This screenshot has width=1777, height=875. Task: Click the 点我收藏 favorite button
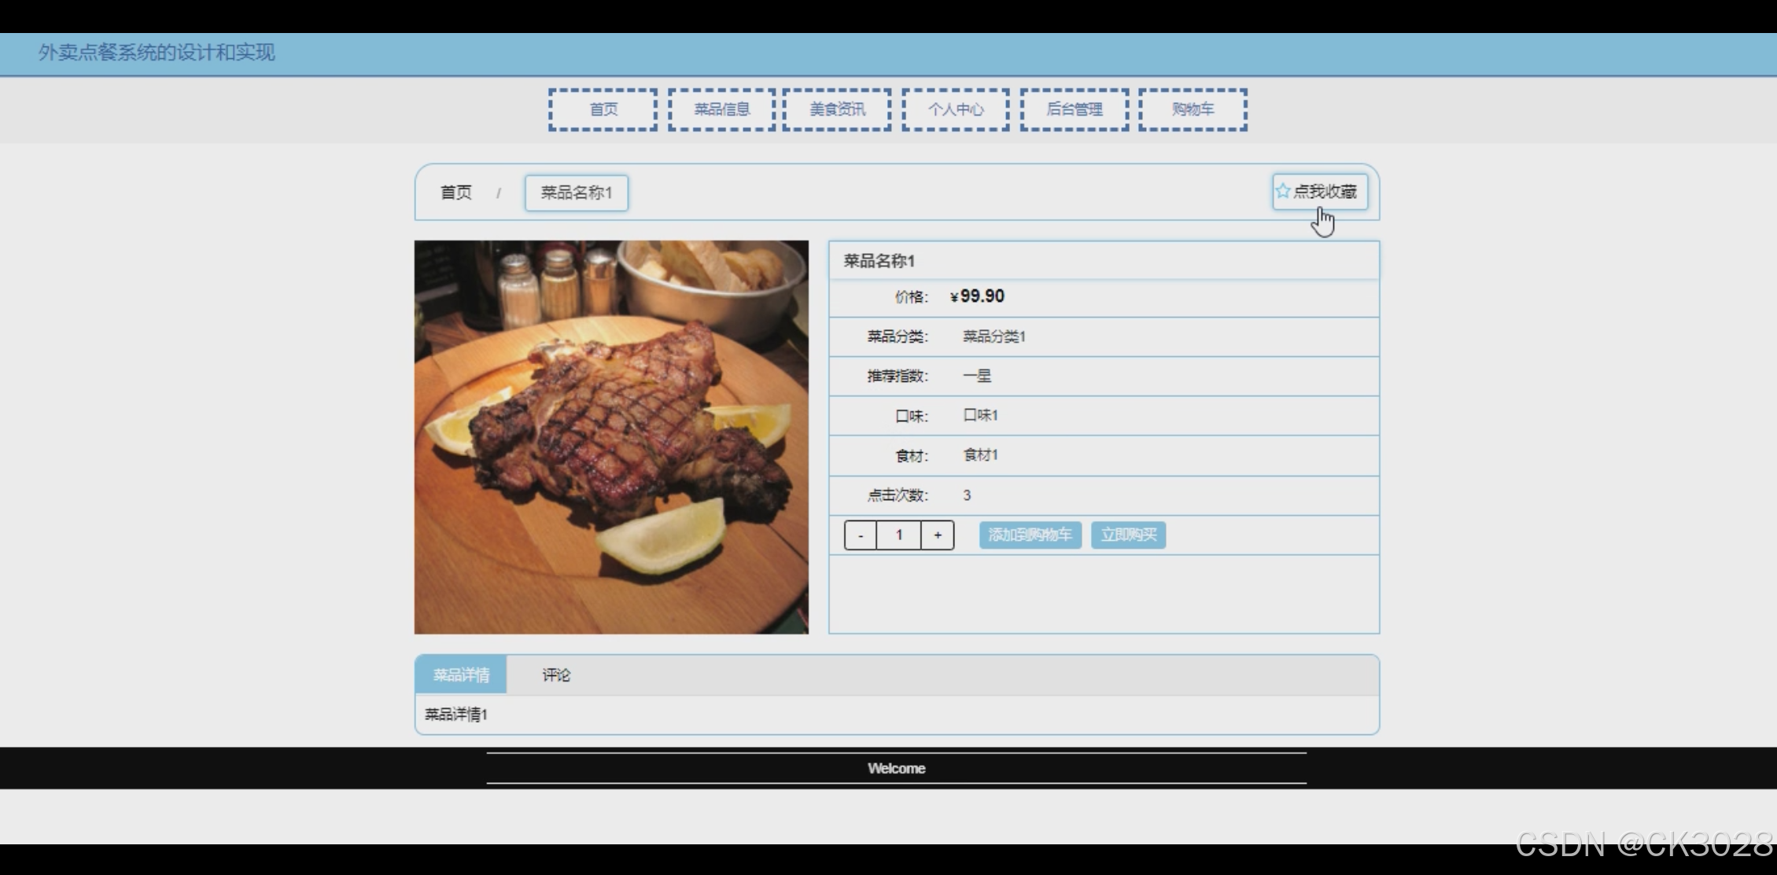[1324, 192]
